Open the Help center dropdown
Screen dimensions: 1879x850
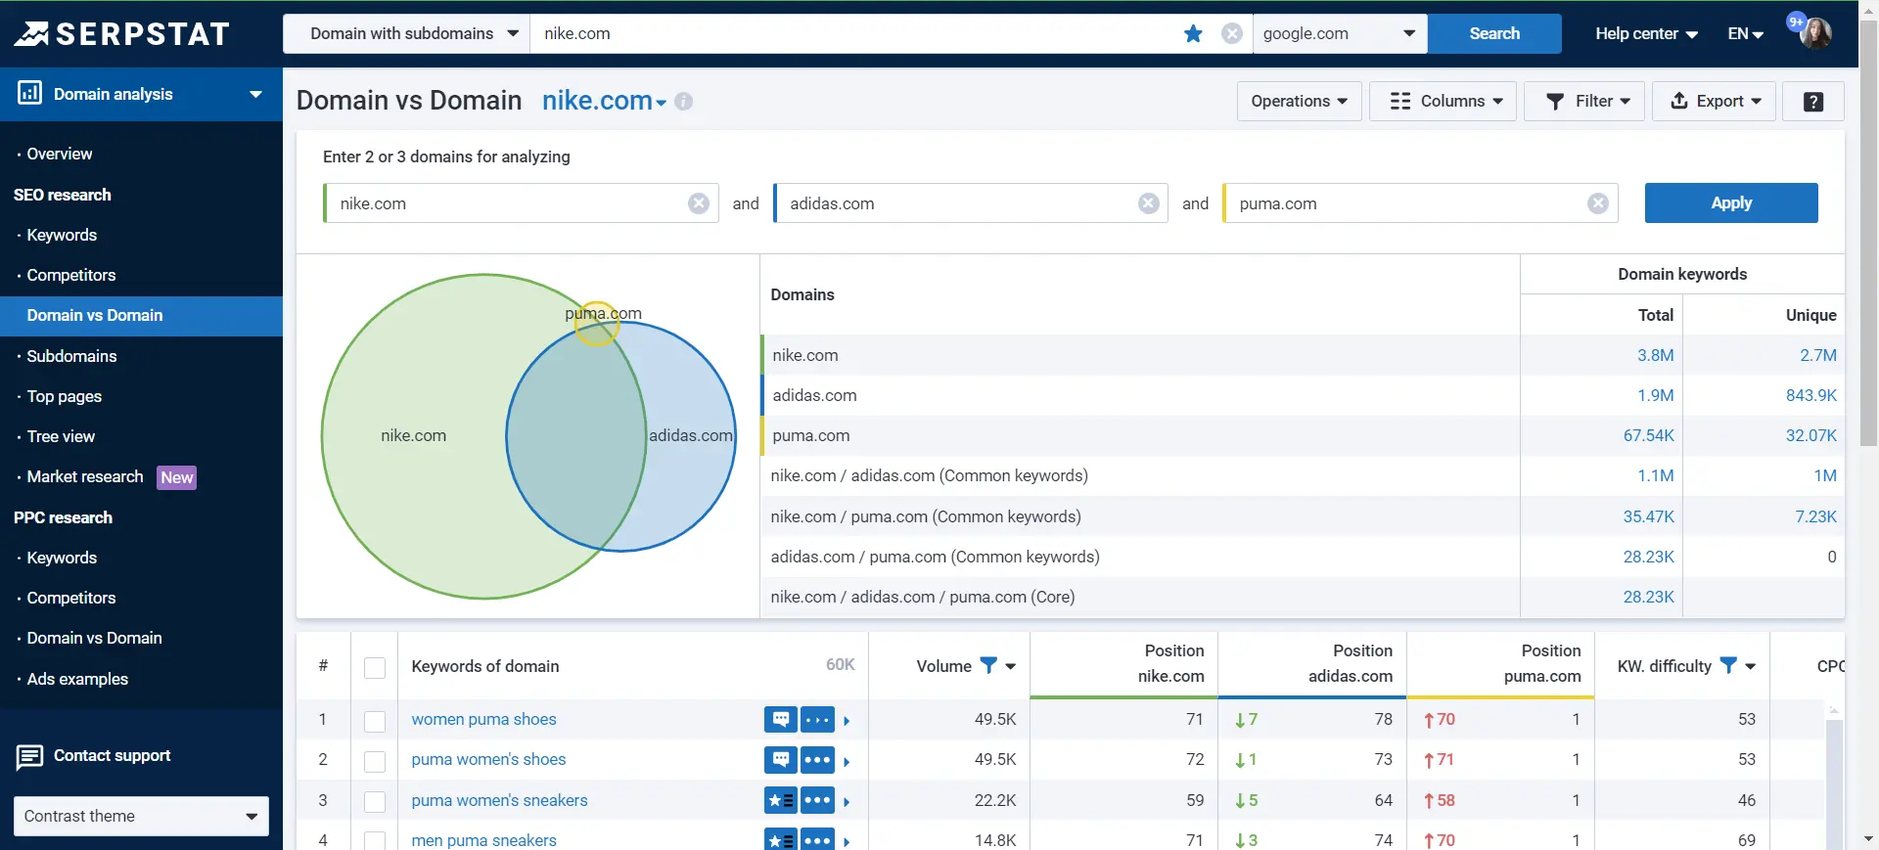[x=1646, y=33]
